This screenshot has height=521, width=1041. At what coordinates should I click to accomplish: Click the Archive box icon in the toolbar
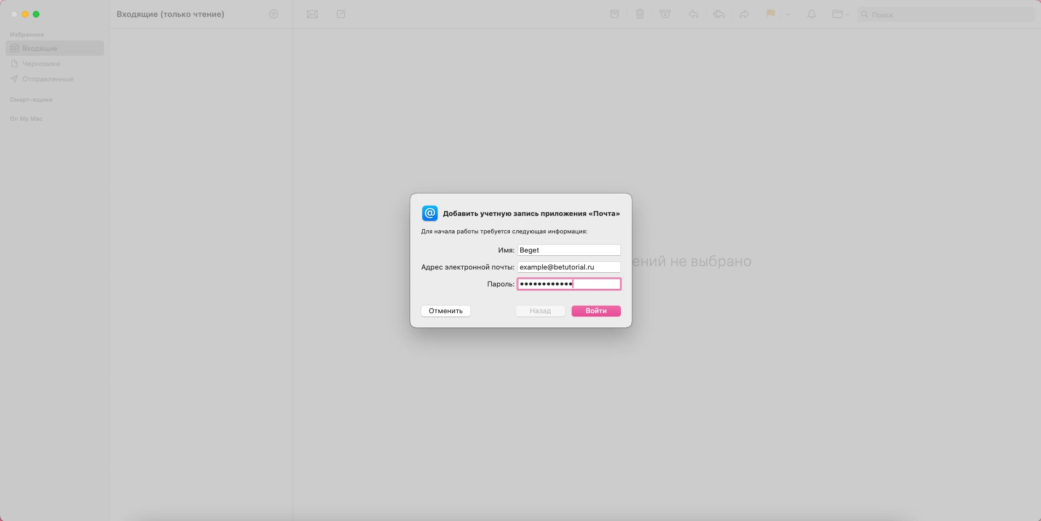614,14
